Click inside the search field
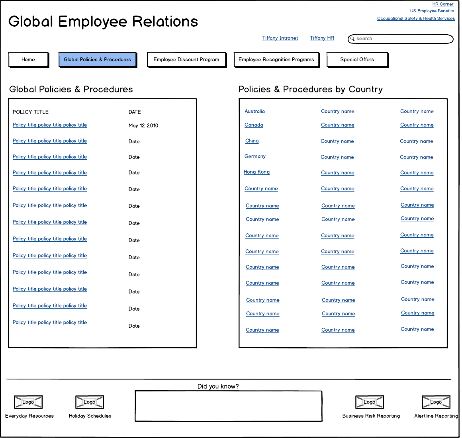Screen dimensions: 462x438 (x=400, y=39)
